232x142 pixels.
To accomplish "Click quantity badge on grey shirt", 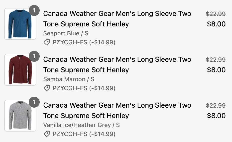I will (x=34, y=102).
